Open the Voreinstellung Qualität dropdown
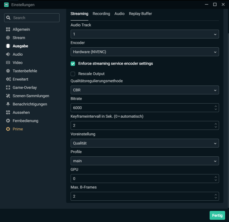Screen dimensions: 229x222 pos(145,143)
